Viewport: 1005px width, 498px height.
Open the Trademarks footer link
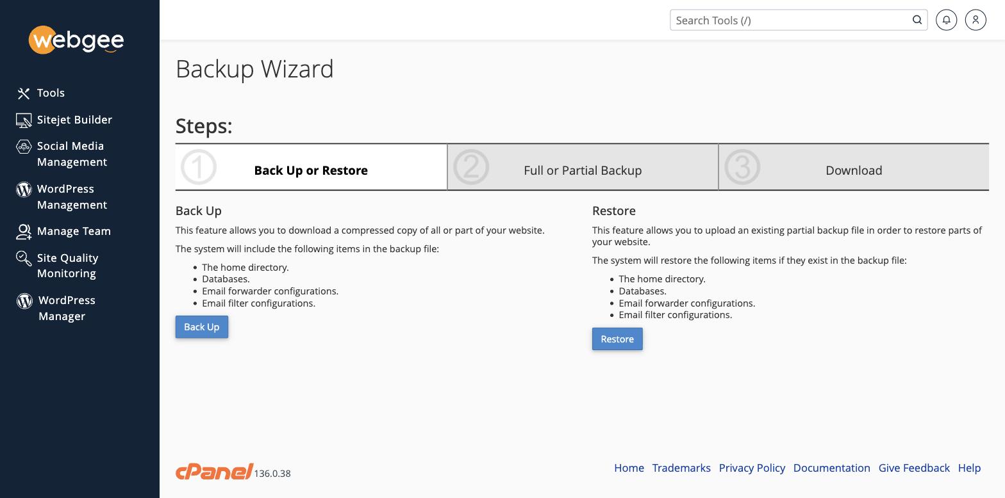[x=681, y=468]
